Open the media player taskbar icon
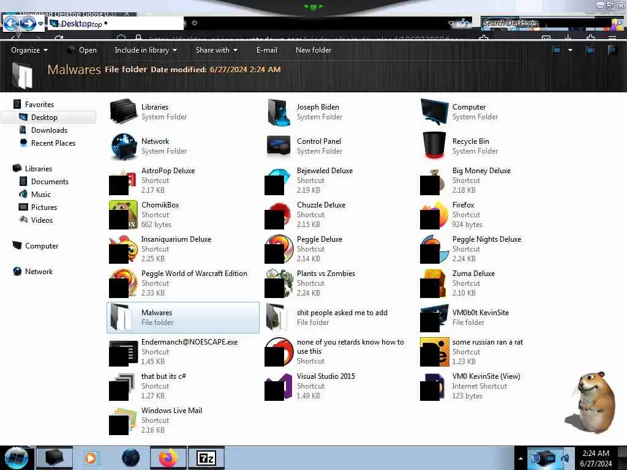 [91, 458]
